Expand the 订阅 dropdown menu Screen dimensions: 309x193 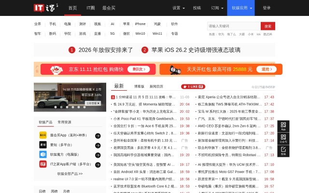pyautogui.click(x=217, y=8)
